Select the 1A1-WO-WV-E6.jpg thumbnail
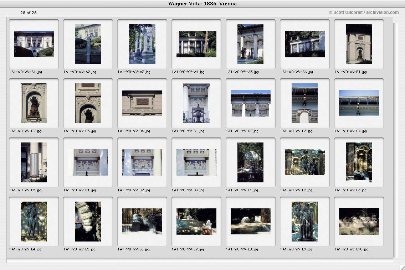Screen dimensions: 405x270 (x=142, y=222)
